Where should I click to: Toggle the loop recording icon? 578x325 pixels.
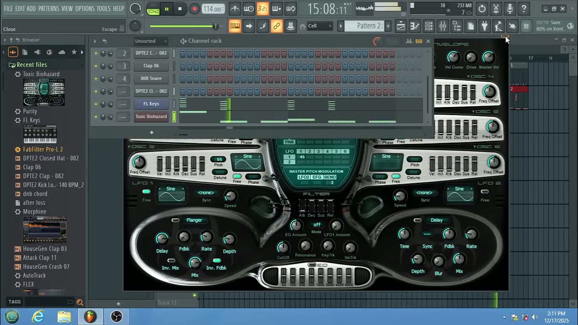point(291,9)
